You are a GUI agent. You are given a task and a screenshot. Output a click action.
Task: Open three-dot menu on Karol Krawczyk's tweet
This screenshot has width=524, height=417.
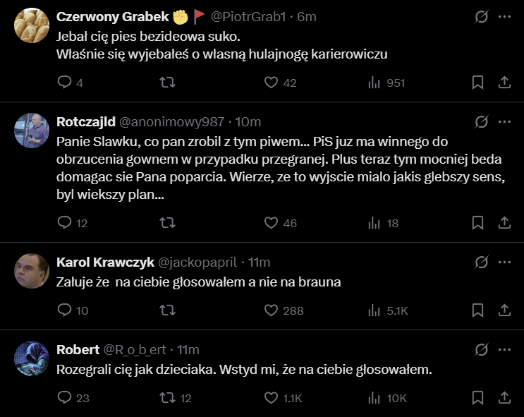(x=504, y=262)
